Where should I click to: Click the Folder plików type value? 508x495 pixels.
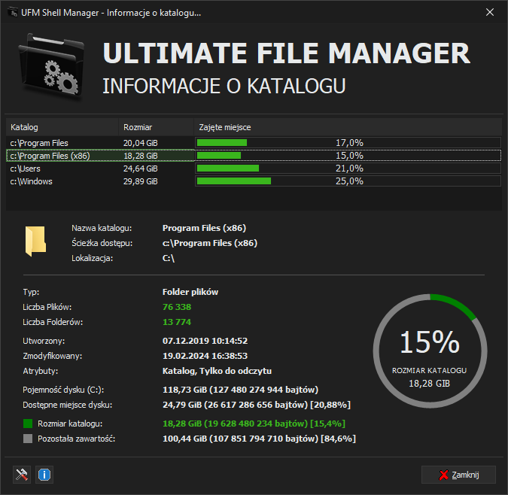(190, 292)
